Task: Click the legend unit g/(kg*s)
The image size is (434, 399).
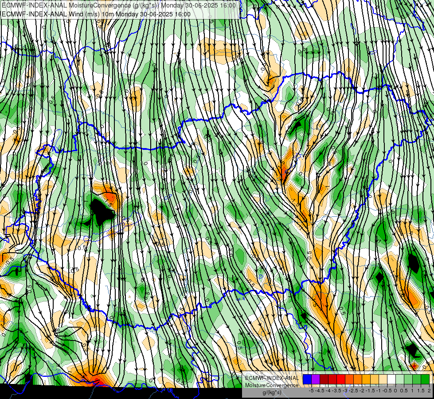Action: (x=272, y=393)
